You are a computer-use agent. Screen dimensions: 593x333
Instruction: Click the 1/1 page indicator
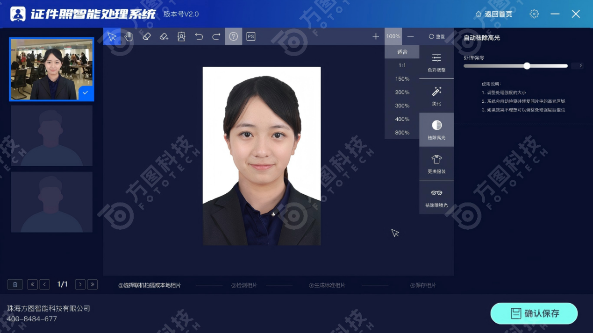pyautogui.click(x=63, y=284)
